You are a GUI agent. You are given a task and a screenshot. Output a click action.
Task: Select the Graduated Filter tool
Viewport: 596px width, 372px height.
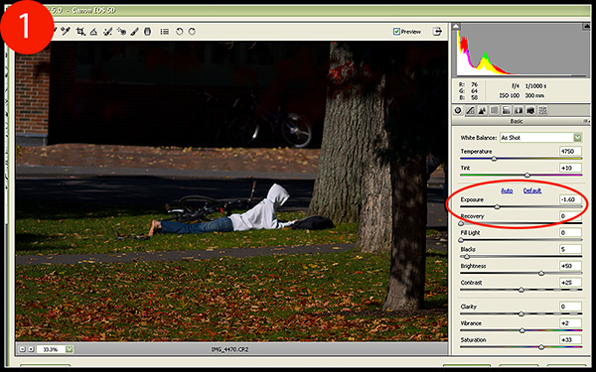click(147, 32)
